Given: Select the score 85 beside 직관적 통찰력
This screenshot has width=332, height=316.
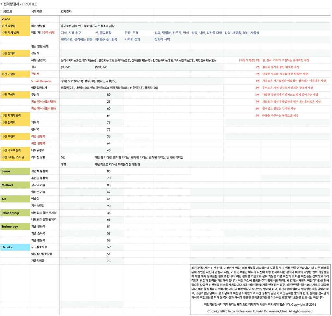Looking at the screenshot, I should click(x=109, y=171).
